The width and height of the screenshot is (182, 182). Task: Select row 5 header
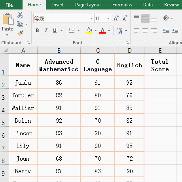pyautogui.click(x=4, y=120)
